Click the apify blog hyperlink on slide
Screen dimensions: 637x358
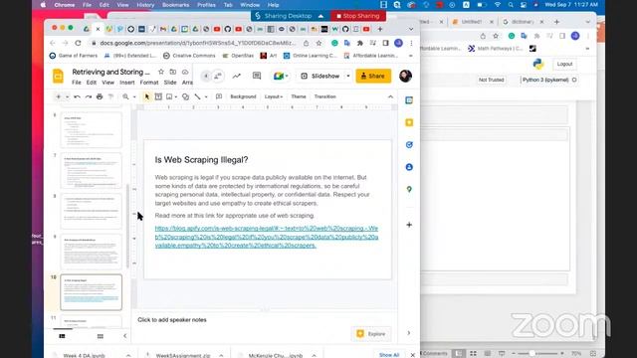pos(267,237)
